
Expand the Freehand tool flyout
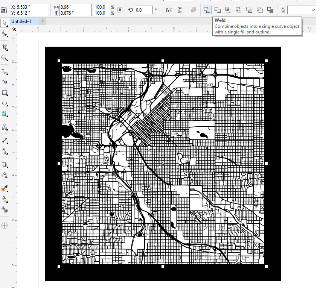(8, 74)
